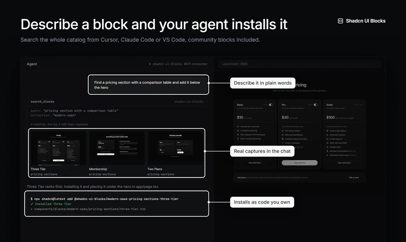Click the green checkmark before Installed Three Tier
The width and height of the screenshot is (406, 242).
pyautogui.click(x=32, y=204)
